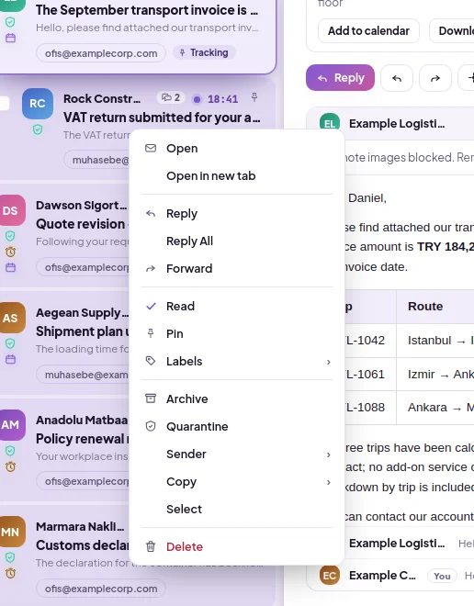Screen dimensions: 474x606
Task: Click ofis@examplecorp.com chip on September invoice email
Action: click(x=101, y=53)
